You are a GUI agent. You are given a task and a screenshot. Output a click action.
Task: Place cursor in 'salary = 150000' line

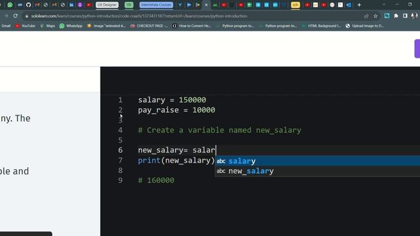click(172, 100)
